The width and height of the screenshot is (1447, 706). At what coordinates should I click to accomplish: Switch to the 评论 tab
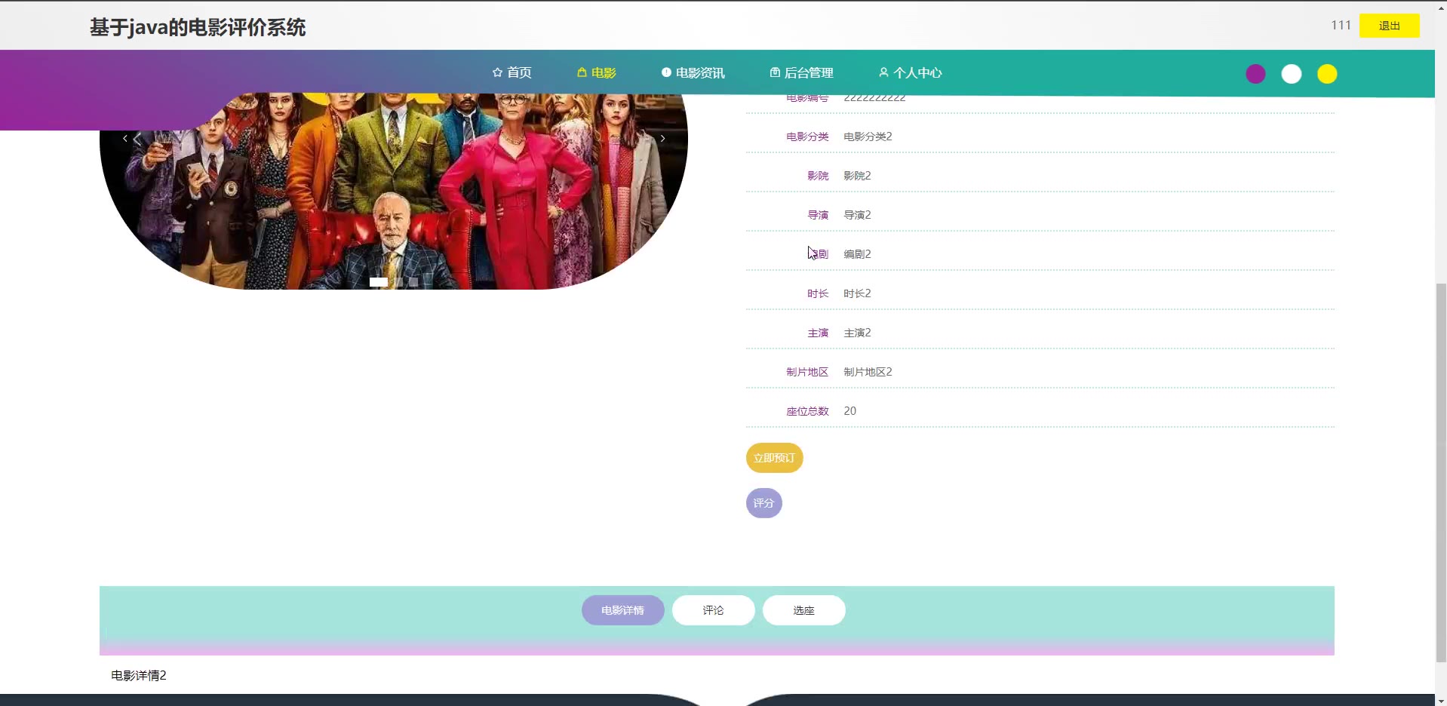click(x=714, y=610)
